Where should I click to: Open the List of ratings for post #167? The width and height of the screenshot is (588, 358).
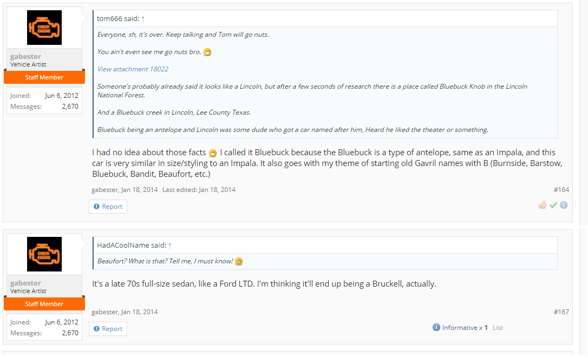click(498, 328)
